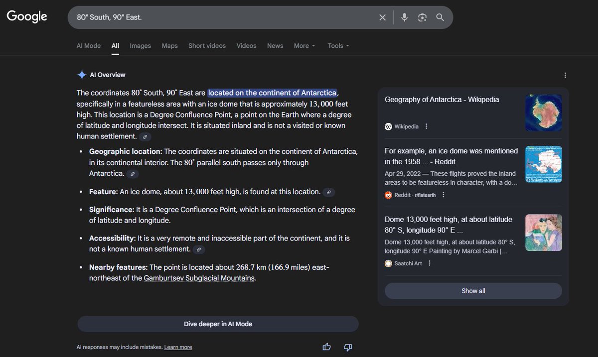Open source link icon in Accessibility bullet

point(199,249)
